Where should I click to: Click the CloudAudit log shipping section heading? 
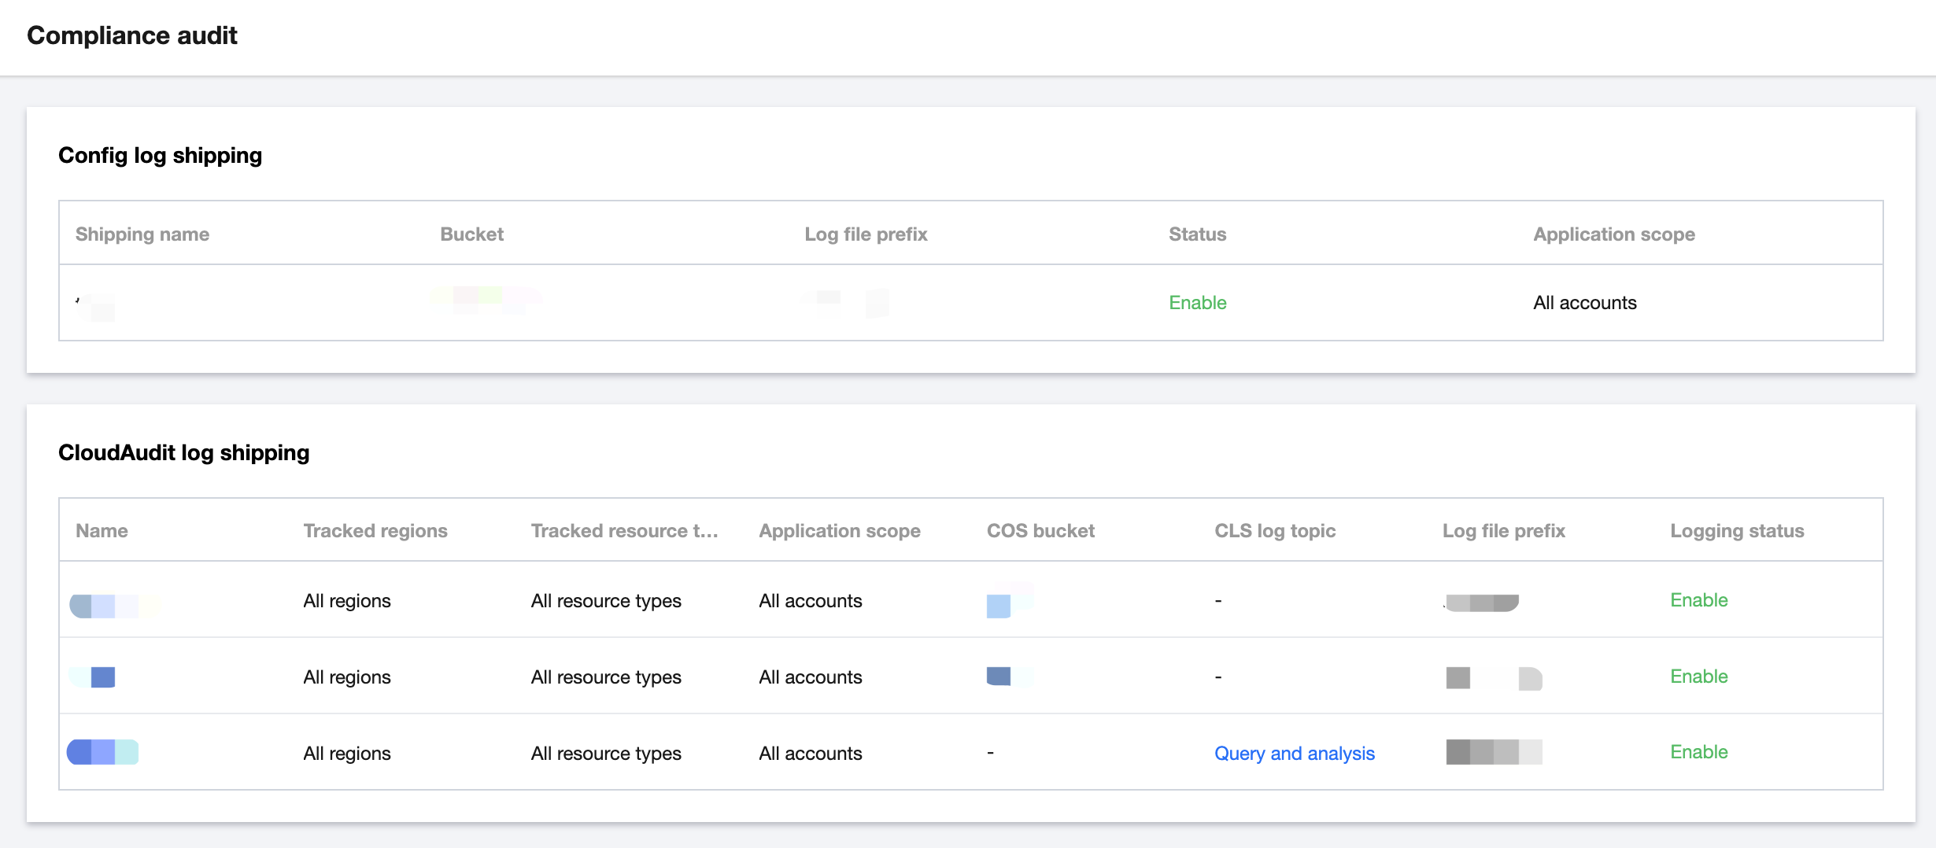[183, 452]
